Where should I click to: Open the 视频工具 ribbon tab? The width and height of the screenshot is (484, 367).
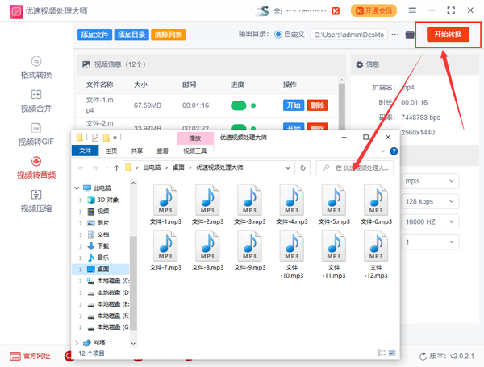pos(194,151)
